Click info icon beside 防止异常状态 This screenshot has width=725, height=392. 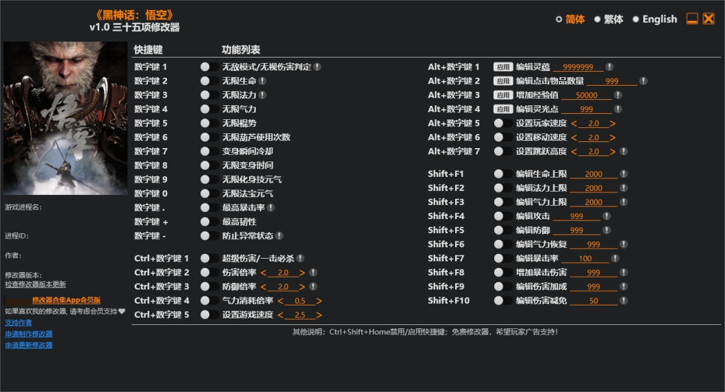(x=279, y=236)
